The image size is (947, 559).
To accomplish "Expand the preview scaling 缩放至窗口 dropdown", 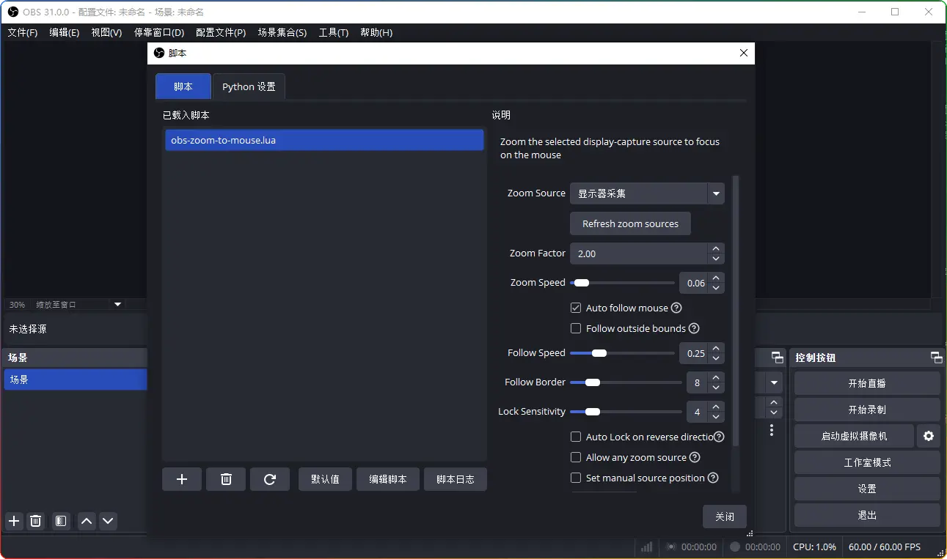I will [117, 304].
